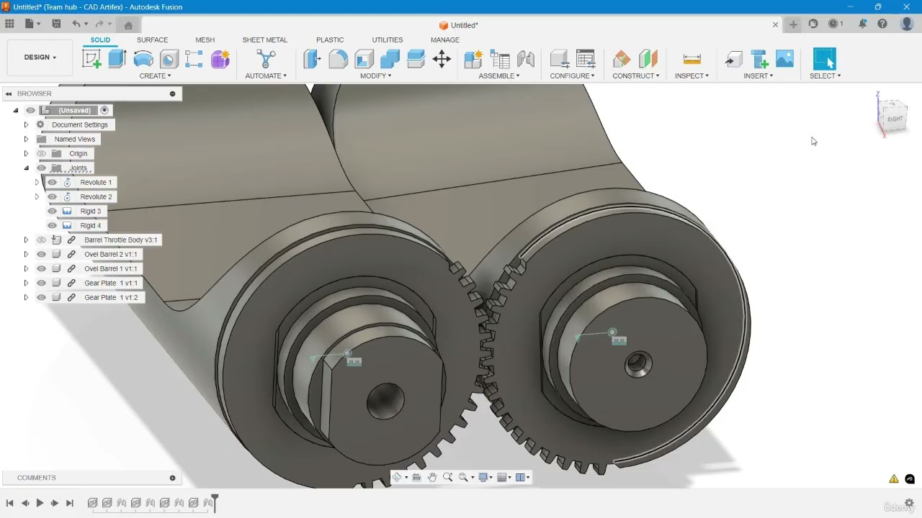Hide the Ovel Barrel 1 v1:1 component
This screenshot has height=518, width=922.
point(41,268)
